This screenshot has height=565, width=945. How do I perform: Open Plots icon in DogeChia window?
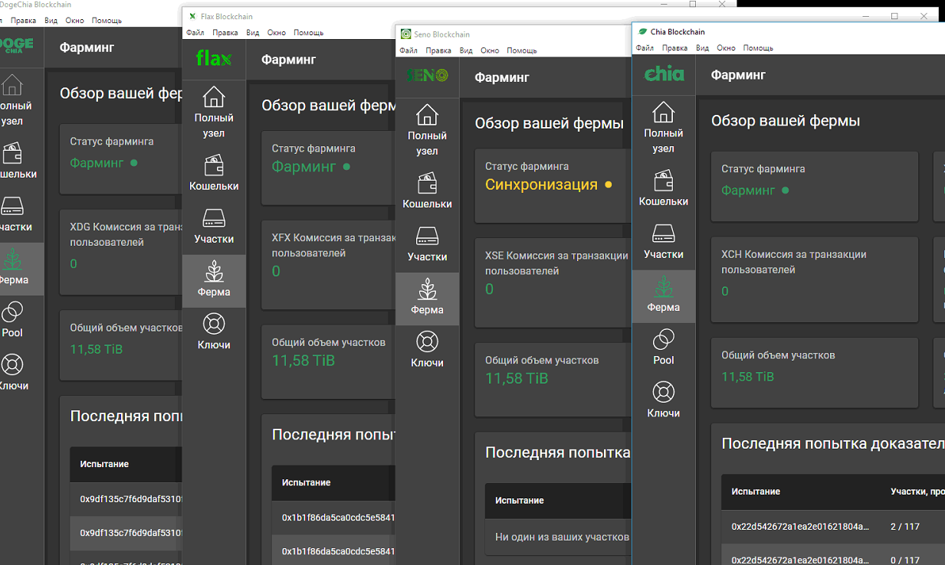click(x=13, y=206)
